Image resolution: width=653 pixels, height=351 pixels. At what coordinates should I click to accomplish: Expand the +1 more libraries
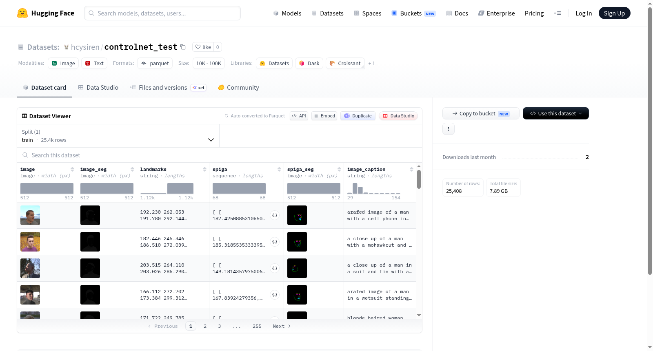tap(371, 63)
